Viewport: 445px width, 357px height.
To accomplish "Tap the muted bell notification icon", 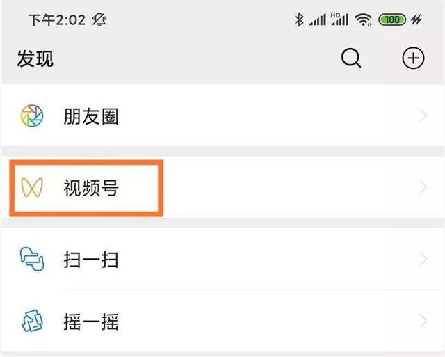I will pyautogui.click(x=100, y=19).
